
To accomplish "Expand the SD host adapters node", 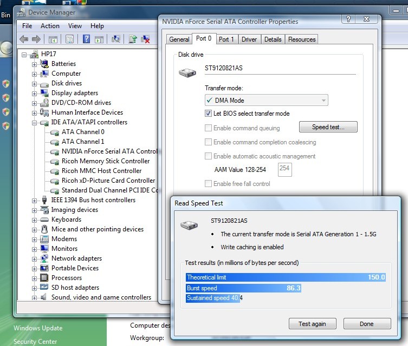I will [x=34, y=288].
